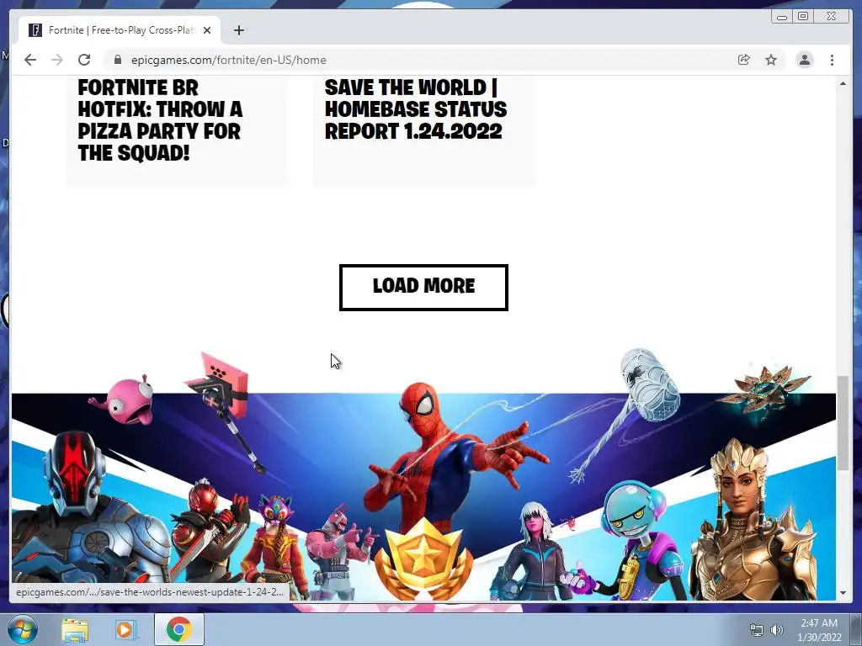Click the up arrow of the page scrollbar
This screenshot has width=862, height=646.
pyautogui.click(x=843, y=83)
